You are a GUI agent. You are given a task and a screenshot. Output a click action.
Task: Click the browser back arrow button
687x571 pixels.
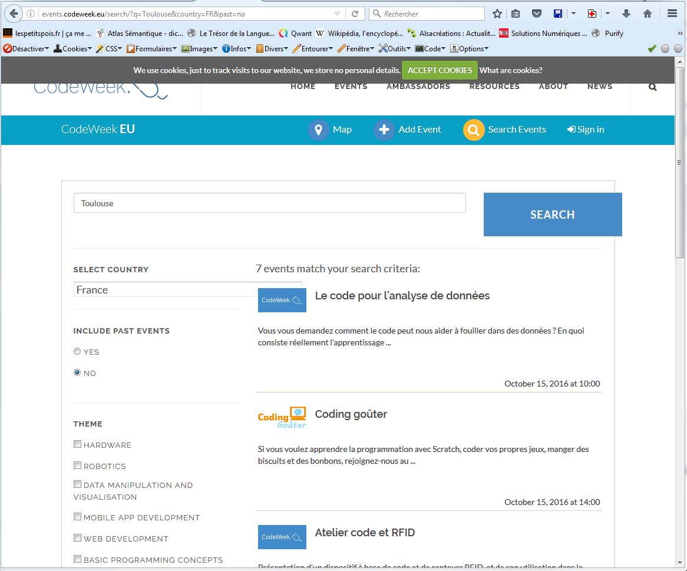pyautogui.click(x=14, y=14)
